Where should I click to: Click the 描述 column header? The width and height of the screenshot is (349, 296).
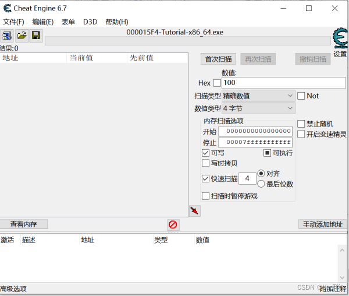tap(50, 240)
